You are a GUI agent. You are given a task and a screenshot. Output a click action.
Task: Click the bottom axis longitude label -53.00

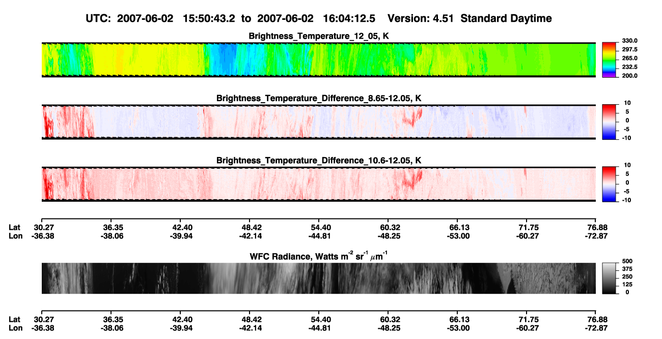point(458,328)
